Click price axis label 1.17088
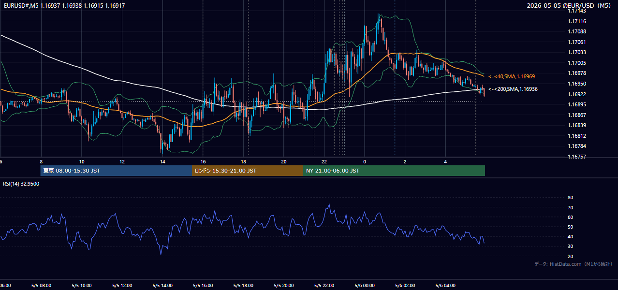Viewport: 618px width, 290px height. (x=577, y=31)
